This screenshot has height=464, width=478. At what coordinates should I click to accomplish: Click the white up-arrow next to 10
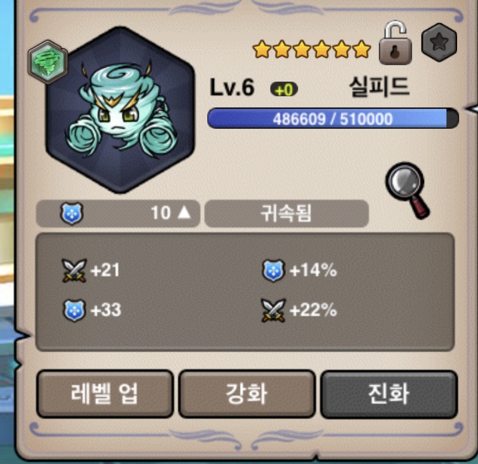(184, 212)
